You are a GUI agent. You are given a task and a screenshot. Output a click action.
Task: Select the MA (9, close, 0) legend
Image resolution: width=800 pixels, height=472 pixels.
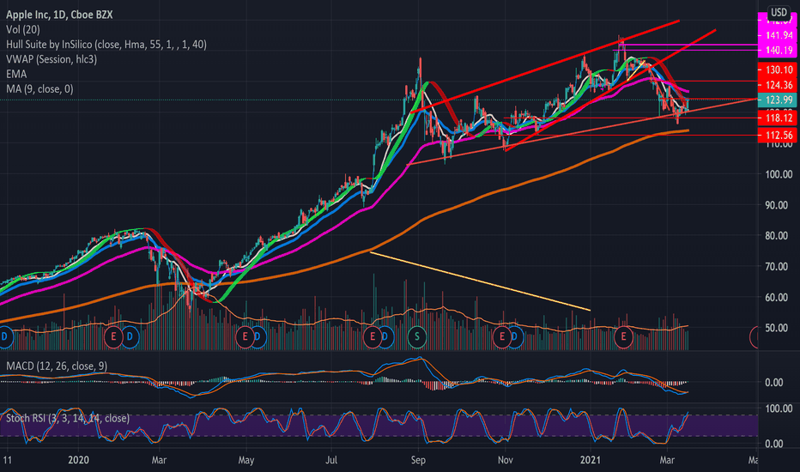(39, 88)
